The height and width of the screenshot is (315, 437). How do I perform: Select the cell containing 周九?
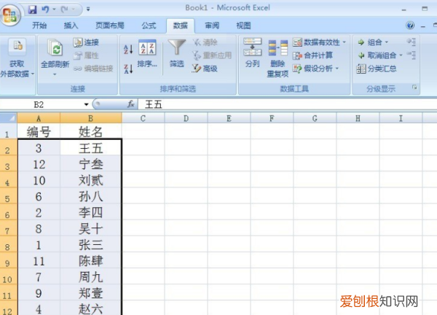tap(91, 277)
